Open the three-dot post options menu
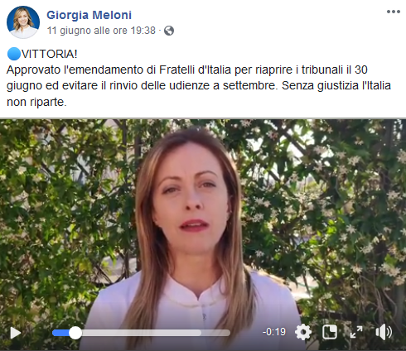Image resolution: width=406 pixels, height=351 pixels. [x=394, y=12]
